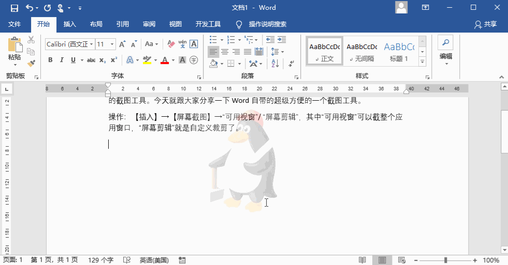Toggle italic formatting
The image size is (508, 265).
coord(62,60)
